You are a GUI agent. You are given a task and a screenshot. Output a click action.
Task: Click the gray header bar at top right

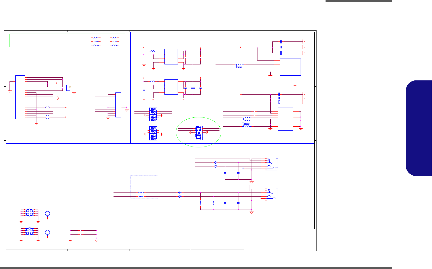tap(359, 1)
